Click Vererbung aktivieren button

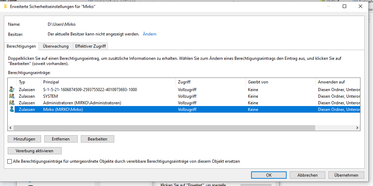tap(34, 151)
